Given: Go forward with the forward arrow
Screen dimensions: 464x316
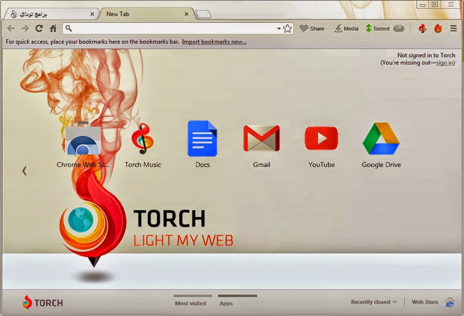Looking at the screenshot, I should (x=25, y=28).
